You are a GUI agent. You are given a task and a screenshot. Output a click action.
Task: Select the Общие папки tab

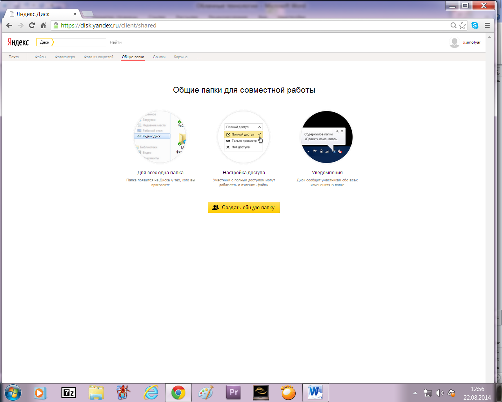133,57
